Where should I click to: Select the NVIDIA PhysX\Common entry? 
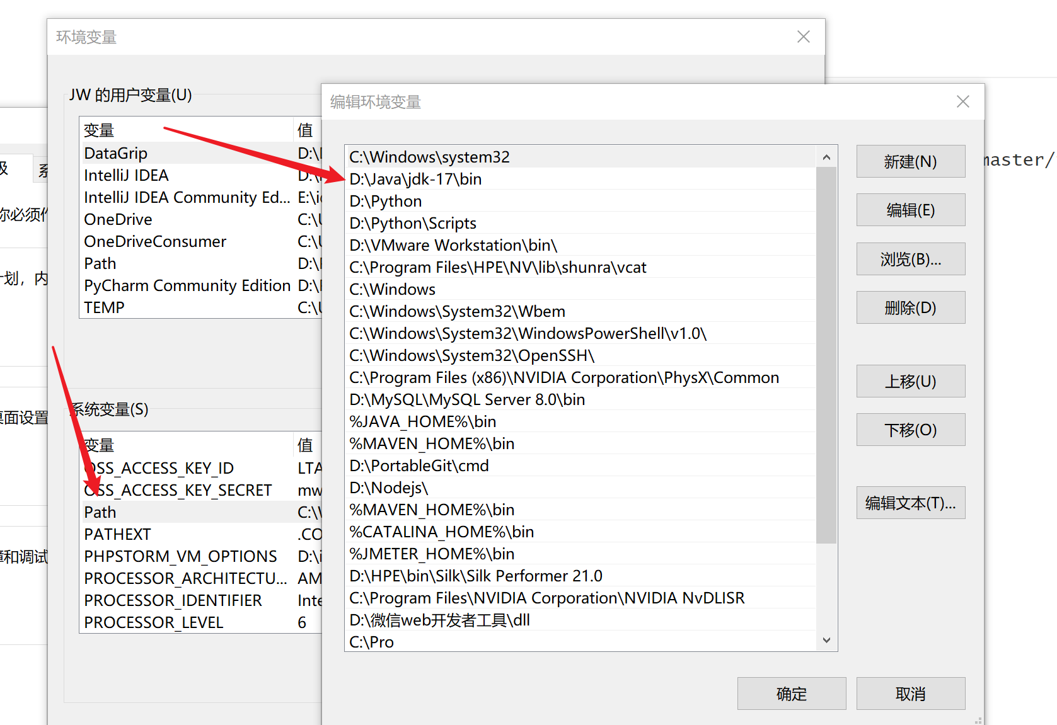click(580, 377)
